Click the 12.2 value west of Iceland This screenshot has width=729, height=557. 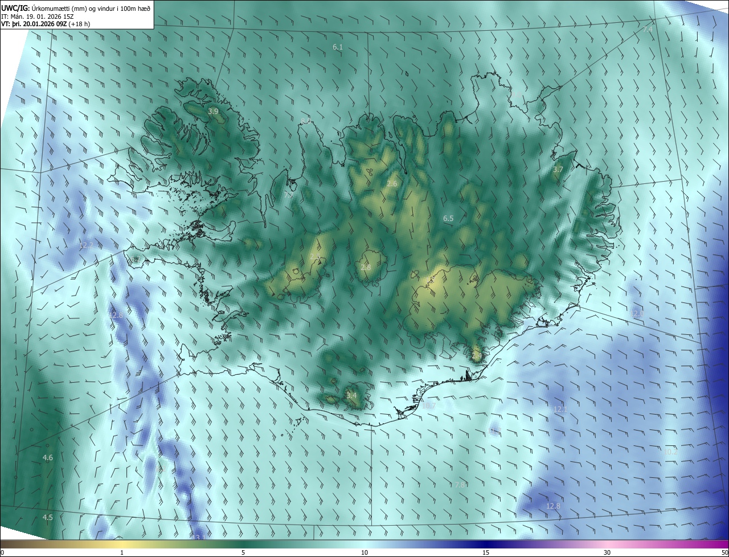(x=85, y=245)
